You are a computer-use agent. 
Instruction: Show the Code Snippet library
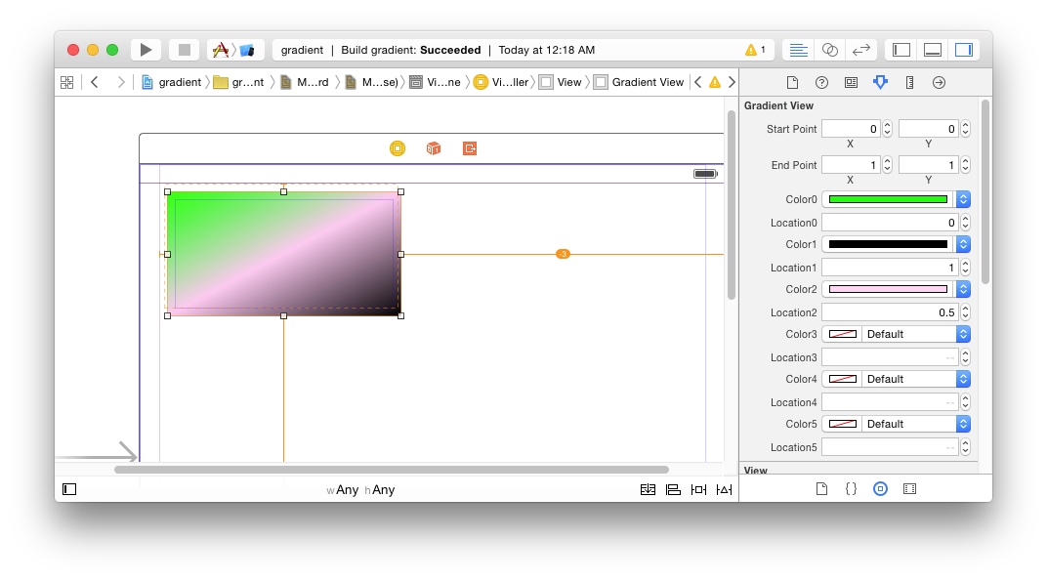pyautogui.click(x=851, y=488)
